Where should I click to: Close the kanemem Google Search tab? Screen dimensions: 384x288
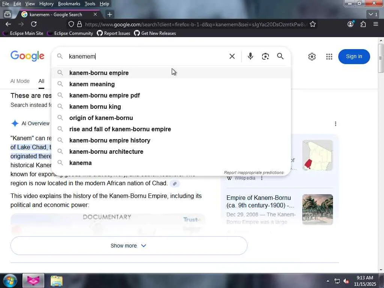click(x=95, y=15)
